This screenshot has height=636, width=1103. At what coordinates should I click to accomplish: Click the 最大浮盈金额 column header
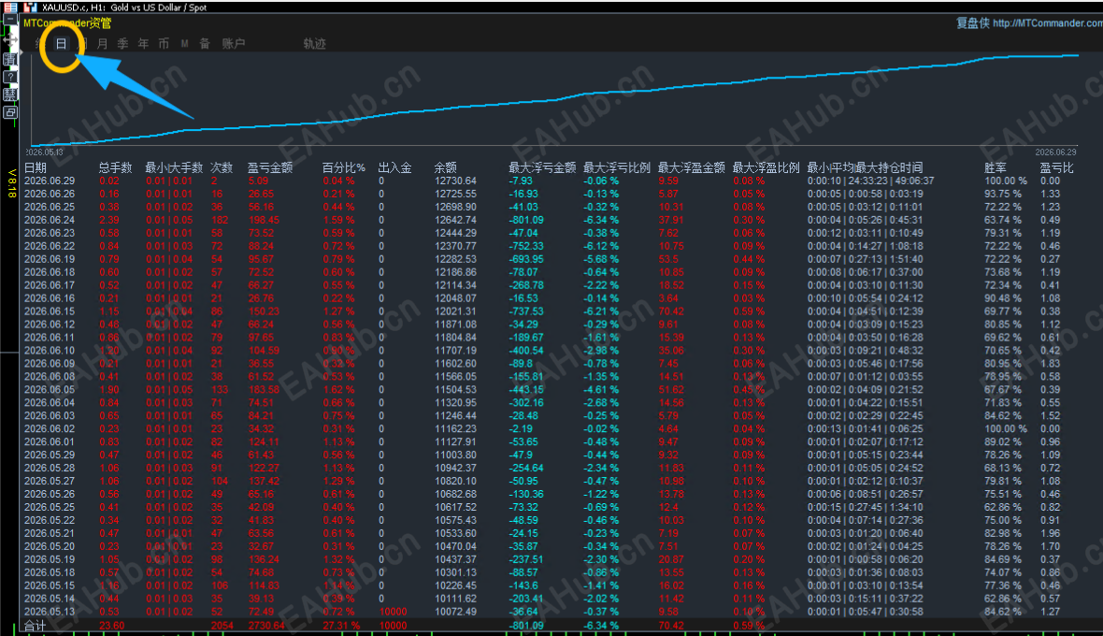click(692, 167)
